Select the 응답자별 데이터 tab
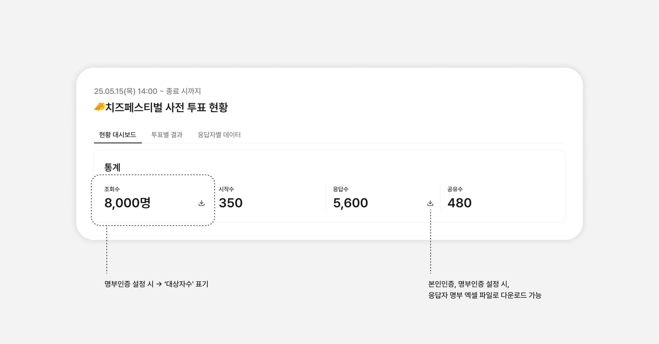This screenshot has width=659, height=344. 219,135
